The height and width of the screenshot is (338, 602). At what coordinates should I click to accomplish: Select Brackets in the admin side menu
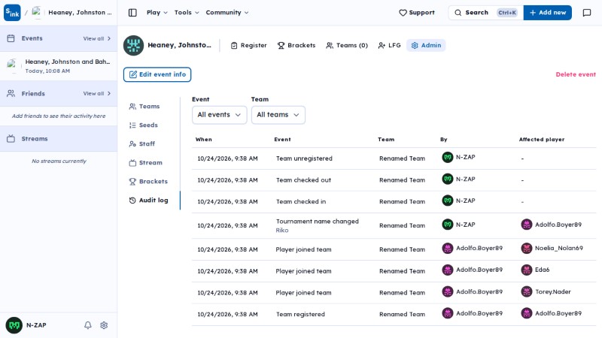coord(148,182)
